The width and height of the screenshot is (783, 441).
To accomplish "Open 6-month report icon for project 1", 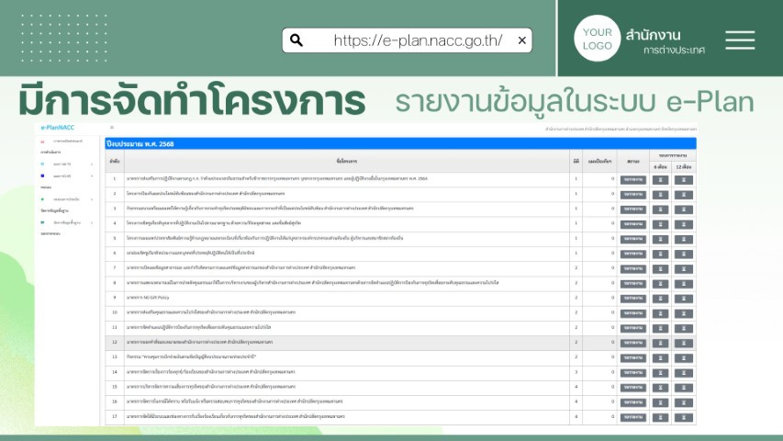I will 660,180.
